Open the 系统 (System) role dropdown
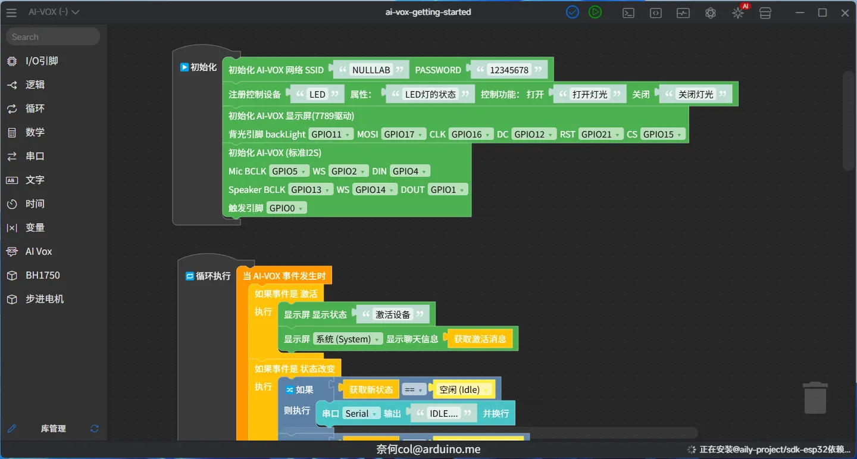Image resolution: width=857 pixels, height=459 pixels. pos(348,339)
